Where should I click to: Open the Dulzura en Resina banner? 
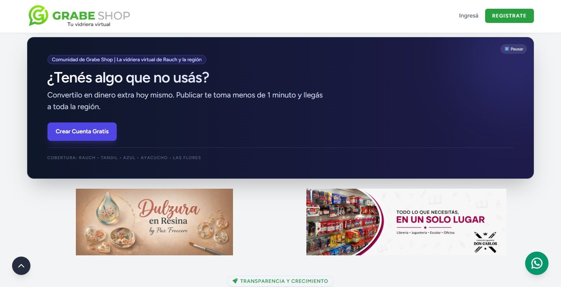[x=154, y=222]
